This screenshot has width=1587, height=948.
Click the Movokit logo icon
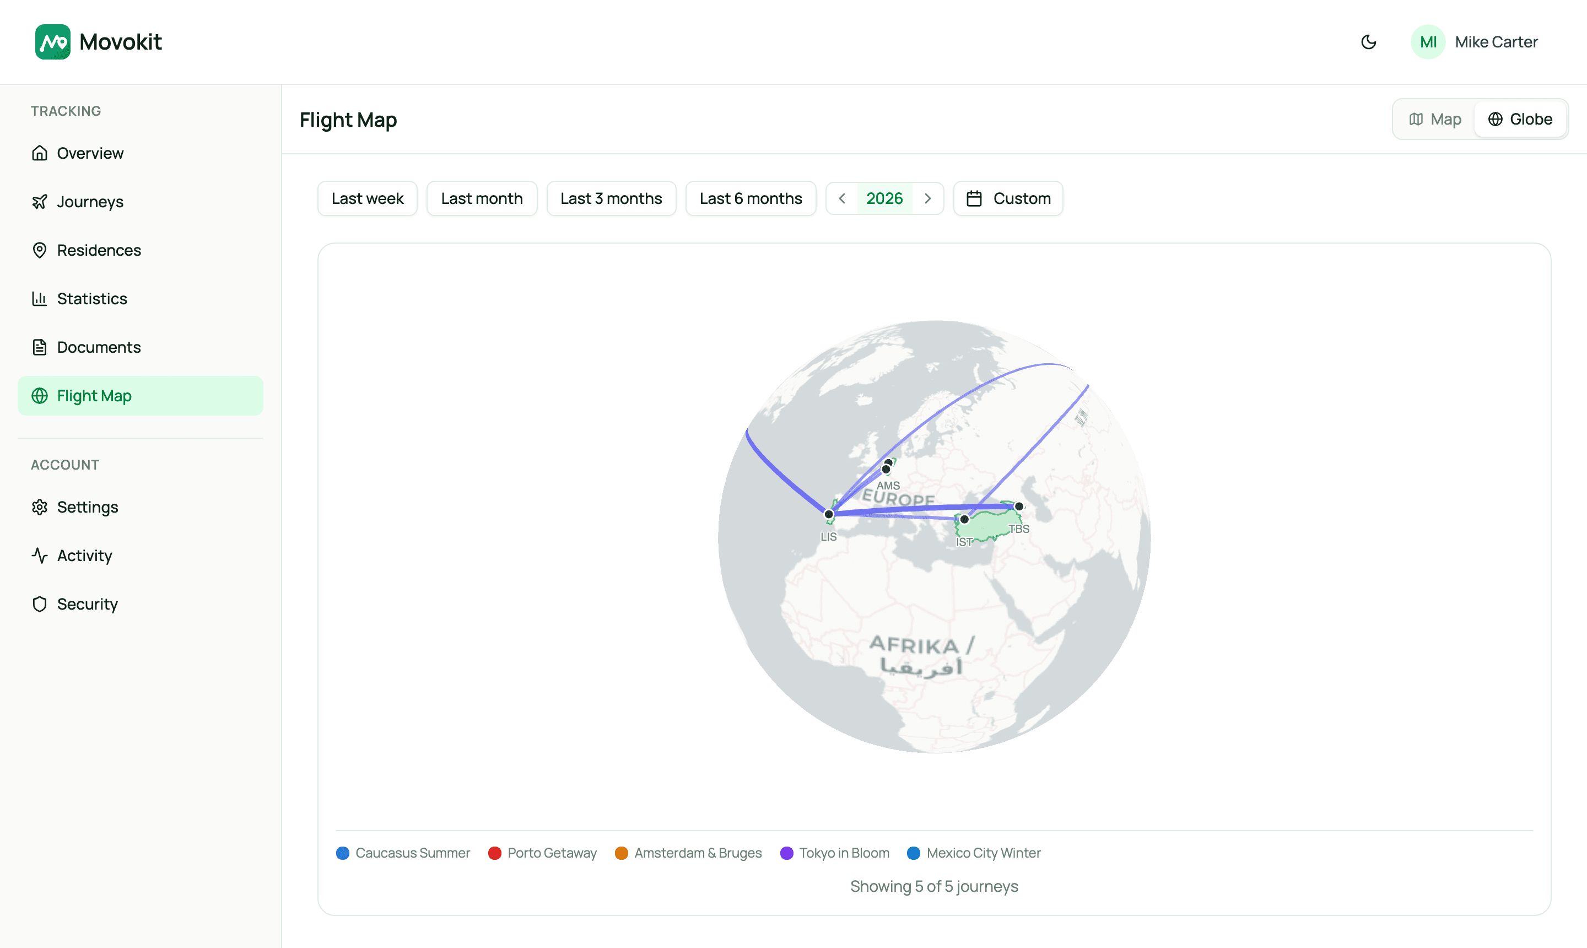click(x=52, y=42)
